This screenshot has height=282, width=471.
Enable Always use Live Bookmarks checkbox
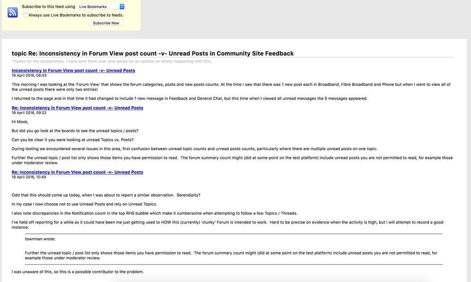click(x=25, y=15)
